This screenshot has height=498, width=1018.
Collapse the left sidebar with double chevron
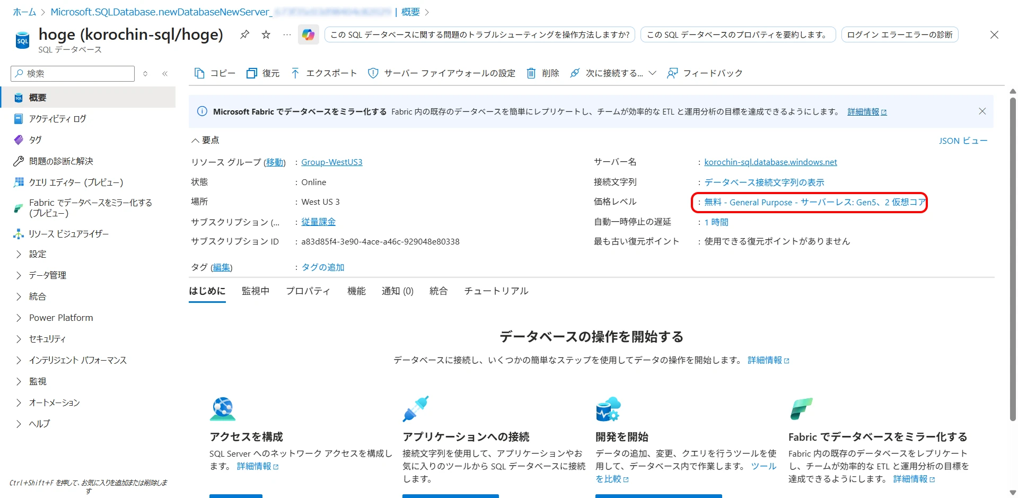click(x=165, y=74)
